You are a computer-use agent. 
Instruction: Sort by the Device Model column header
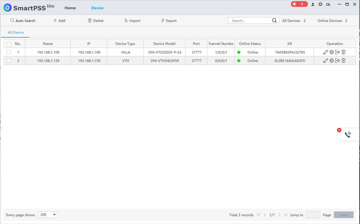[x=164, y=43]
